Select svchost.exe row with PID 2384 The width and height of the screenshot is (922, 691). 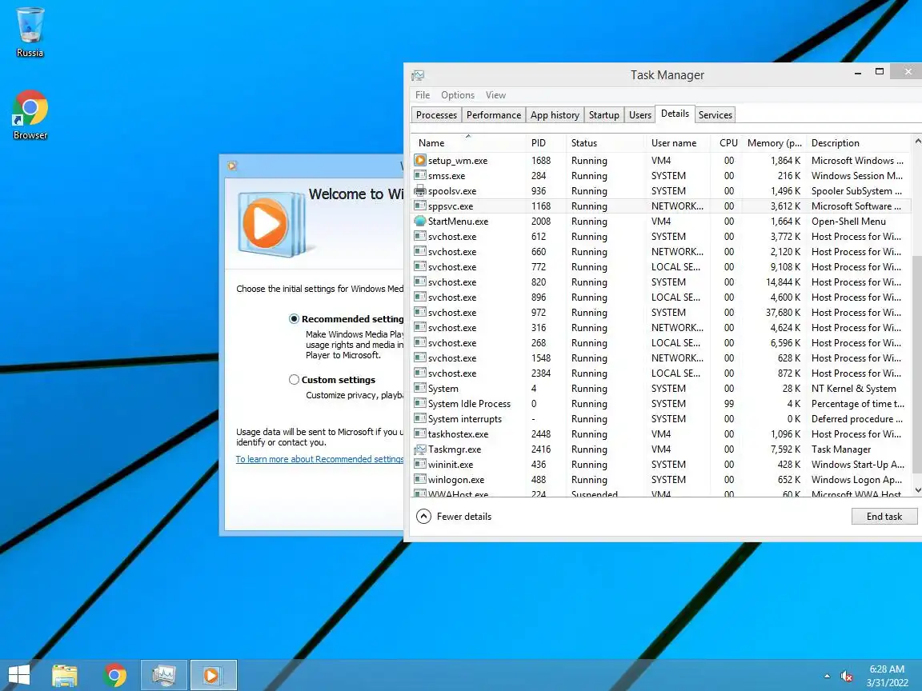(661, 373)
